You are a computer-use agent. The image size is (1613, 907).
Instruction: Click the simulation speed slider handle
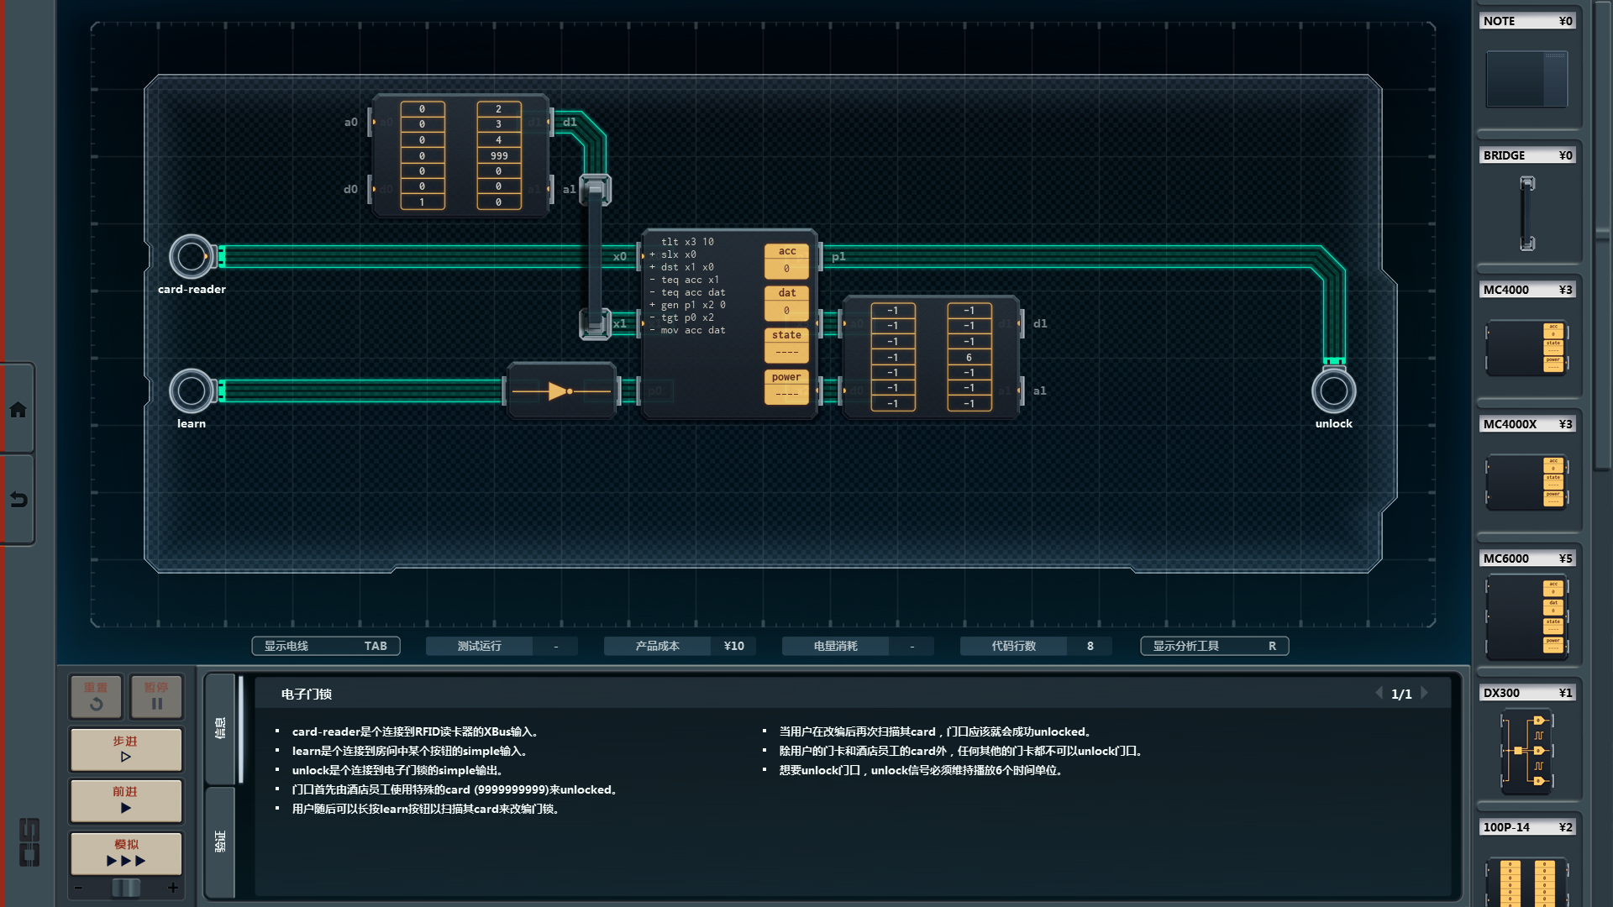[x=126, y=888]
